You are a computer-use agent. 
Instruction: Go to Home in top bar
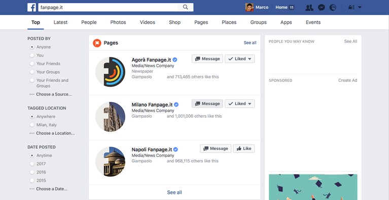pos(281,7)
